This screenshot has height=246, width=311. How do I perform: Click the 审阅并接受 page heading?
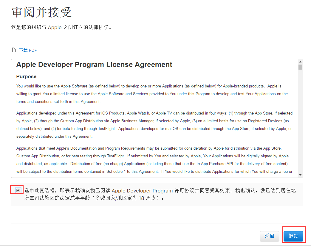pos(41,12)
